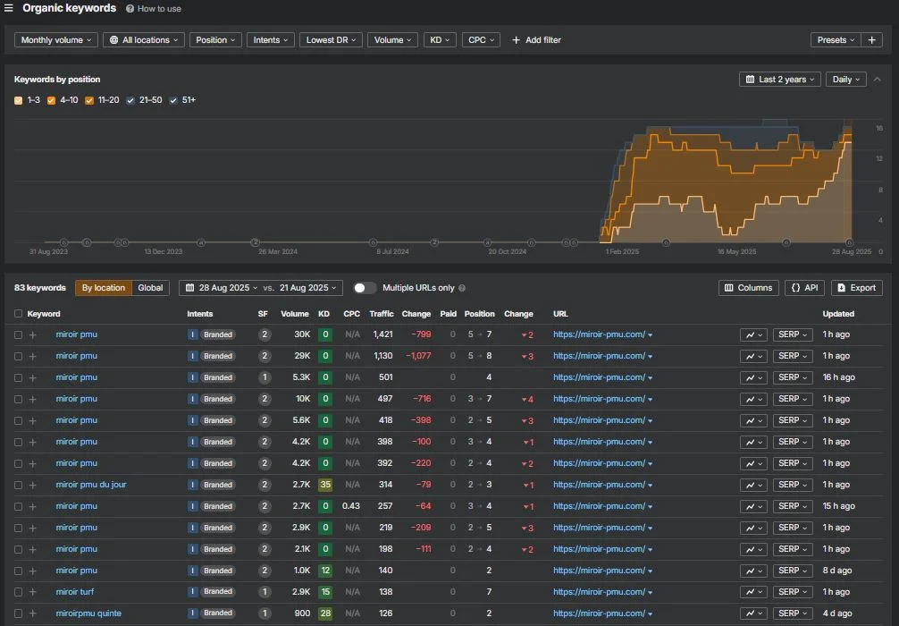Image resolution: width=899 pixels, height=626 pixels.
Task: Sort by the KD column header
Action: 323,314
